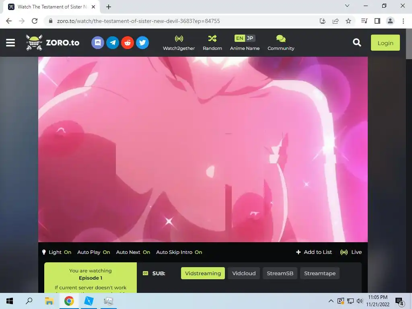The image size is (412, 309).
Task: Bookmark this page with star
Action: point(348,21)
